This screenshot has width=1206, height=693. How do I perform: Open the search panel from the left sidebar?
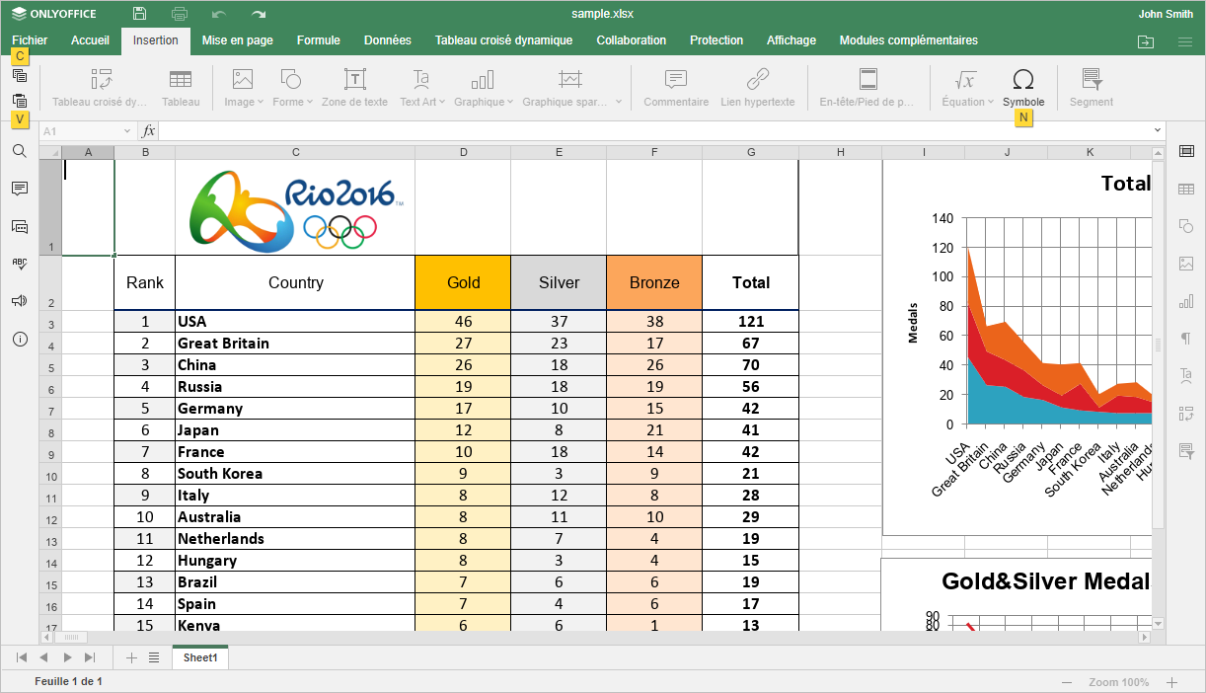coord(20,151)
